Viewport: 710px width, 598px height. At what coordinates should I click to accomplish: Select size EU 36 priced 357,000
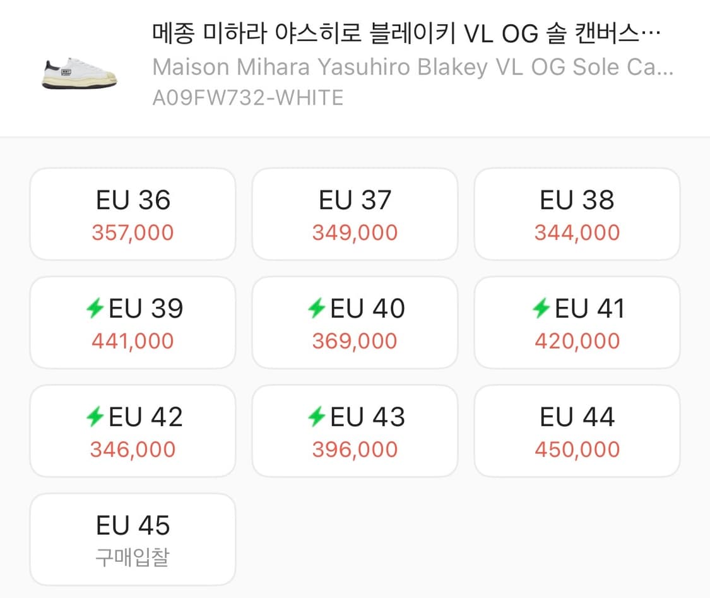(x=132, y=213)
